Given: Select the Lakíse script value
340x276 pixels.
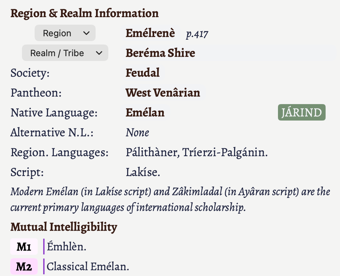Looking at the screenshot, I should 143,172.
